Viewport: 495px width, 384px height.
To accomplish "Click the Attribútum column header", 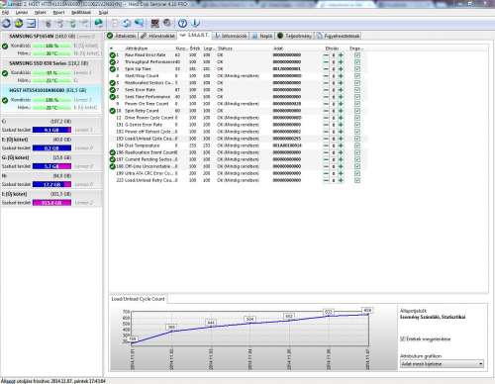I will 137,48.
